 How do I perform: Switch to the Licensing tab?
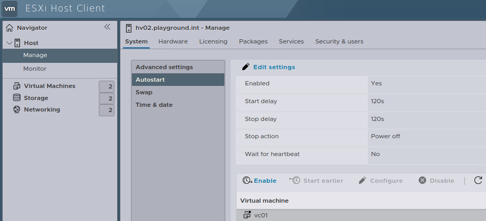click(213, 41)
